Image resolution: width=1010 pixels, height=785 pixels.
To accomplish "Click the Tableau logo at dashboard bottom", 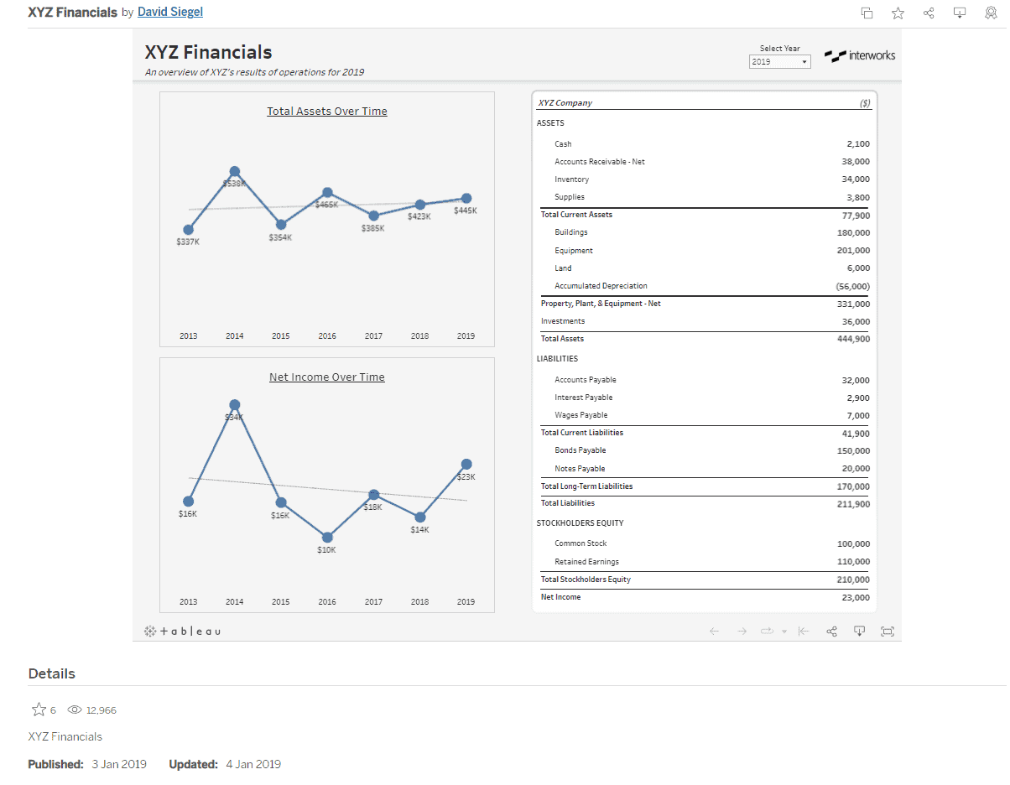I will point(183,631).
